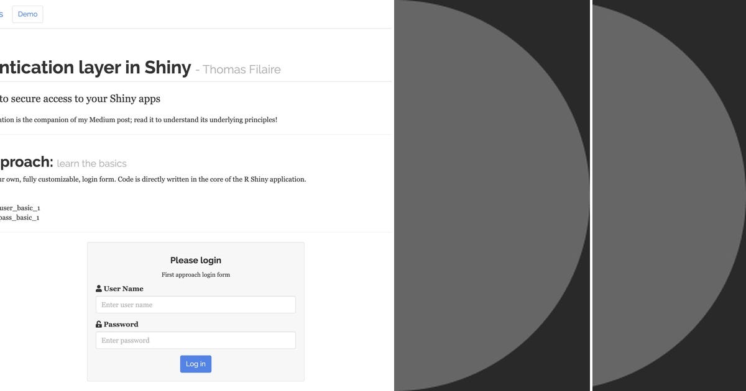The width and height of the screenshot is (746, 391).
Task: Click the user_basic_1 credential text
Action: tap(20, 208)
